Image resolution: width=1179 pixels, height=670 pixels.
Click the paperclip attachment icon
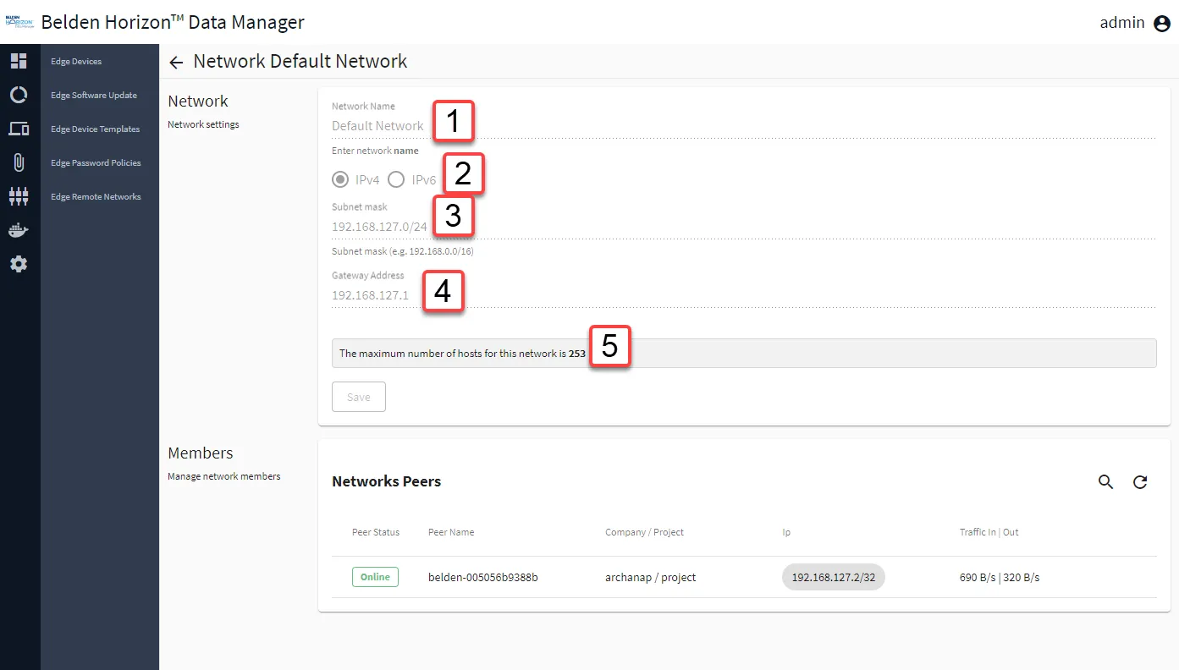19,162
